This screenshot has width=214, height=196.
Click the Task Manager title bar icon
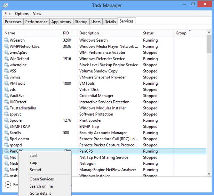6,5
